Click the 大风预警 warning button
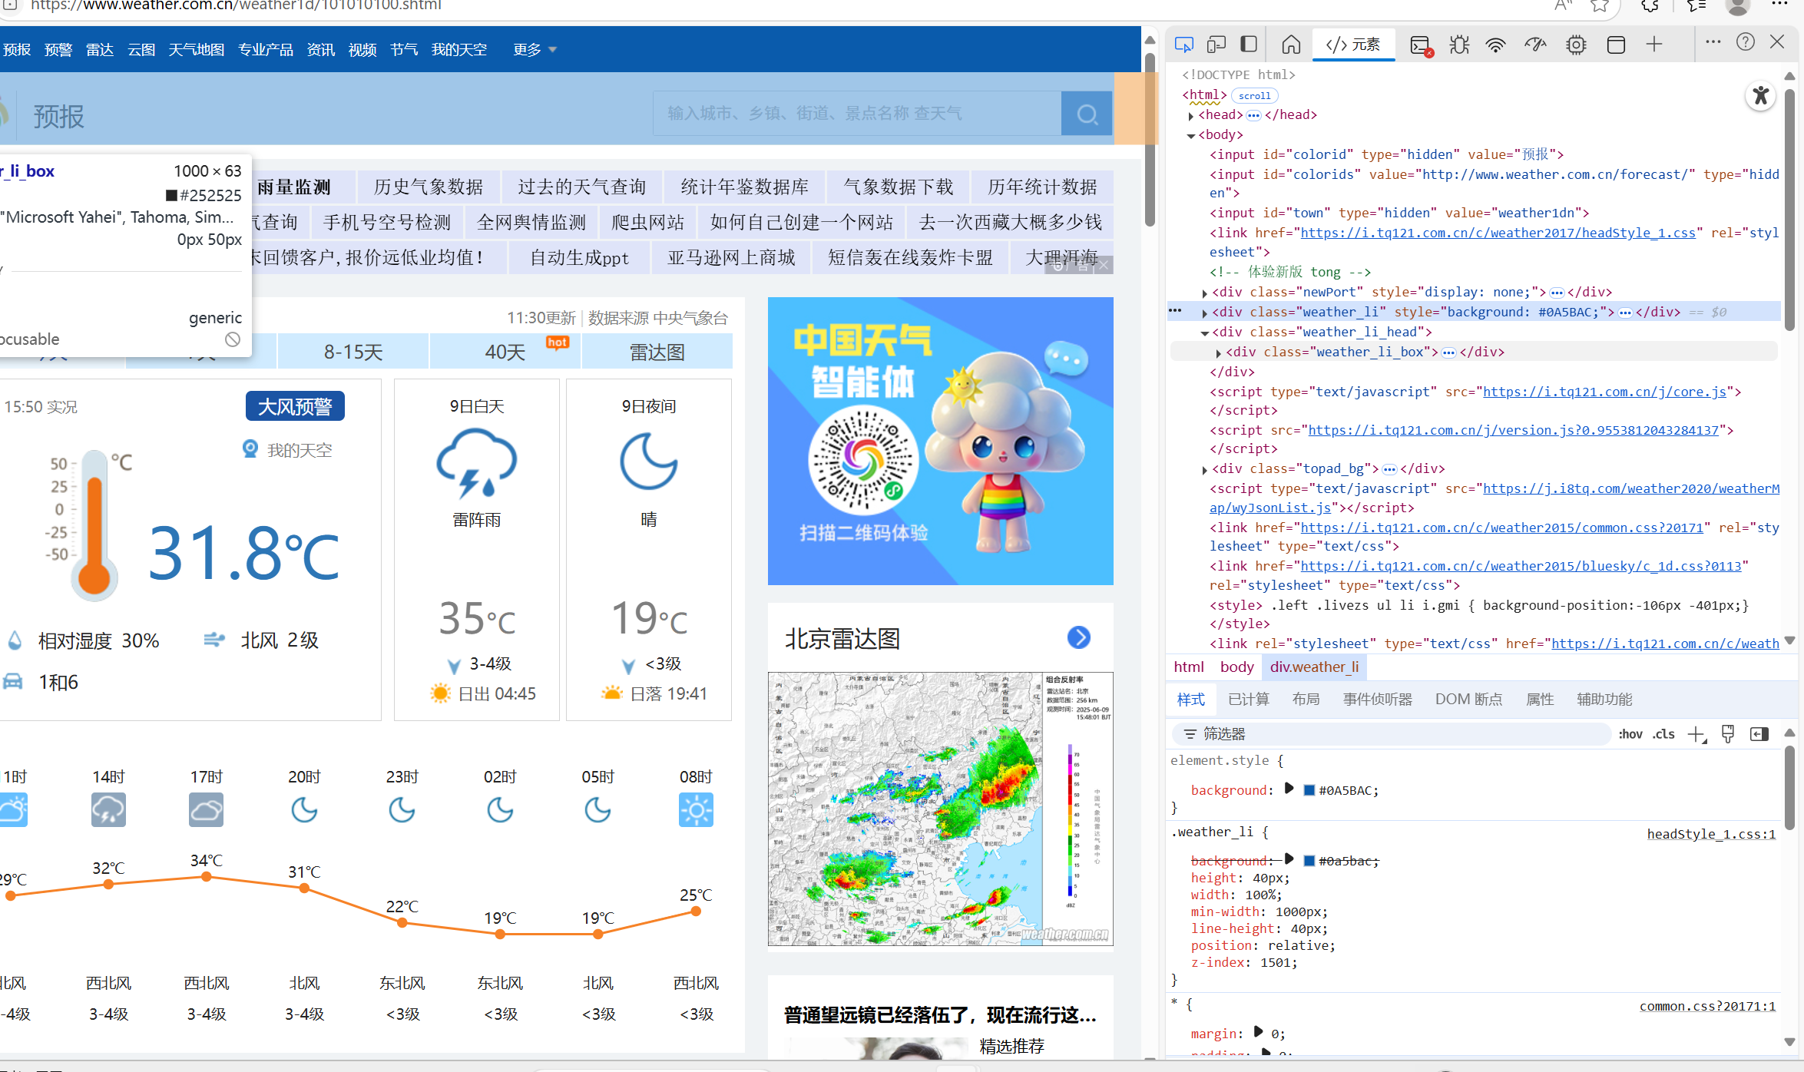Screen dimensions: 1804x1072 click(295, 406)
